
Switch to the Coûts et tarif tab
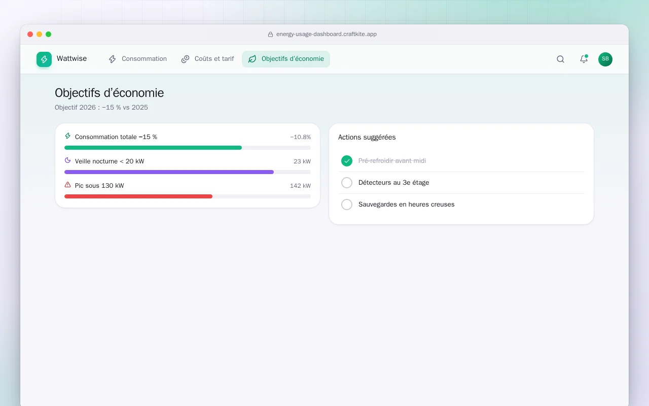click(207, 59)
